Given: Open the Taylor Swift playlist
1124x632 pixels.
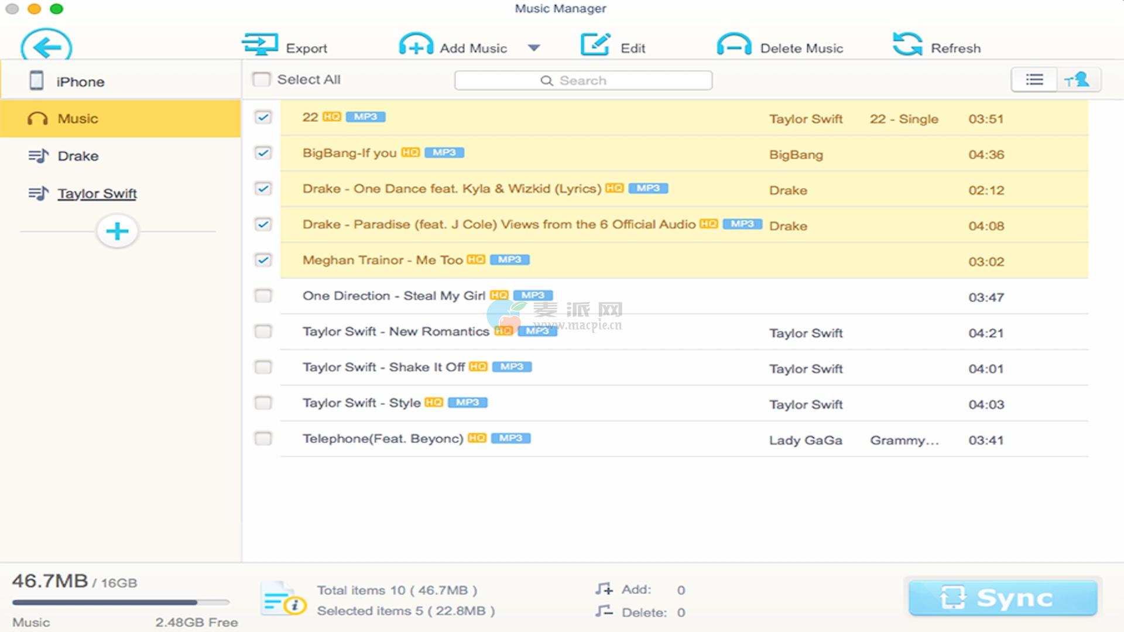Looking at the screenshot, I should [97, 194].
